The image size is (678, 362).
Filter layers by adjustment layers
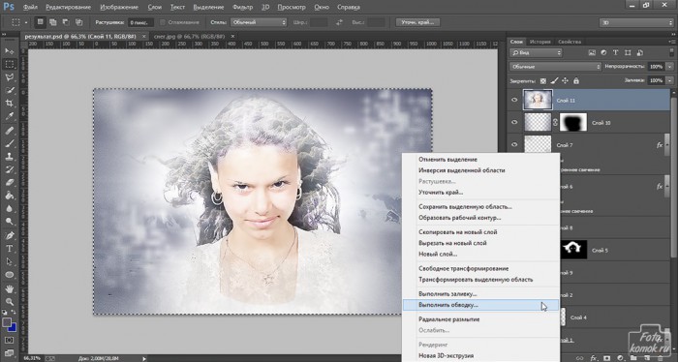pos(603,52)
